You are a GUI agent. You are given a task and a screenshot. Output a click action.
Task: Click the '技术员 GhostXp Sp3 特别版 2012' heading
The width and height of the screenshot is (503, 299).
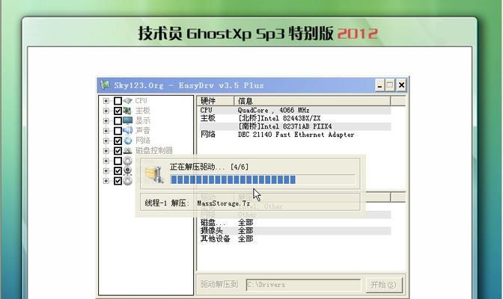[258, 34]
